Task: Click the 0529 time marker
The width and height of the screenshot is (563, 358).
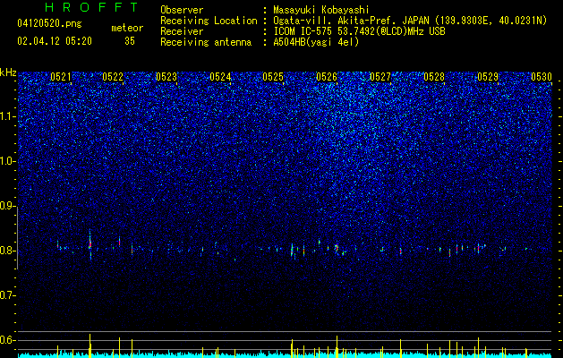Action: click(488, 77)
